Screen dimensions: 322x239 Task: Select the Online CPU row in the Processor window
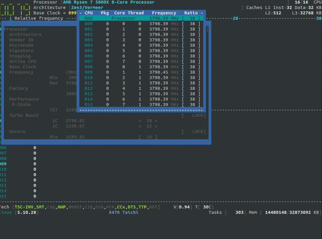23,62
